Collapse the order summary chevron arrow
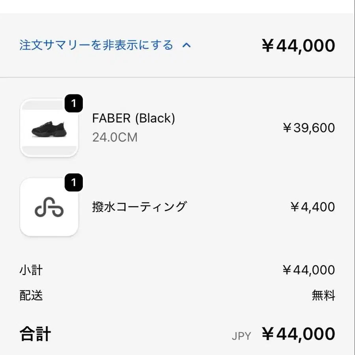This screenshot has width=355, height=355. pyautogui.click(x=187, y=45)
